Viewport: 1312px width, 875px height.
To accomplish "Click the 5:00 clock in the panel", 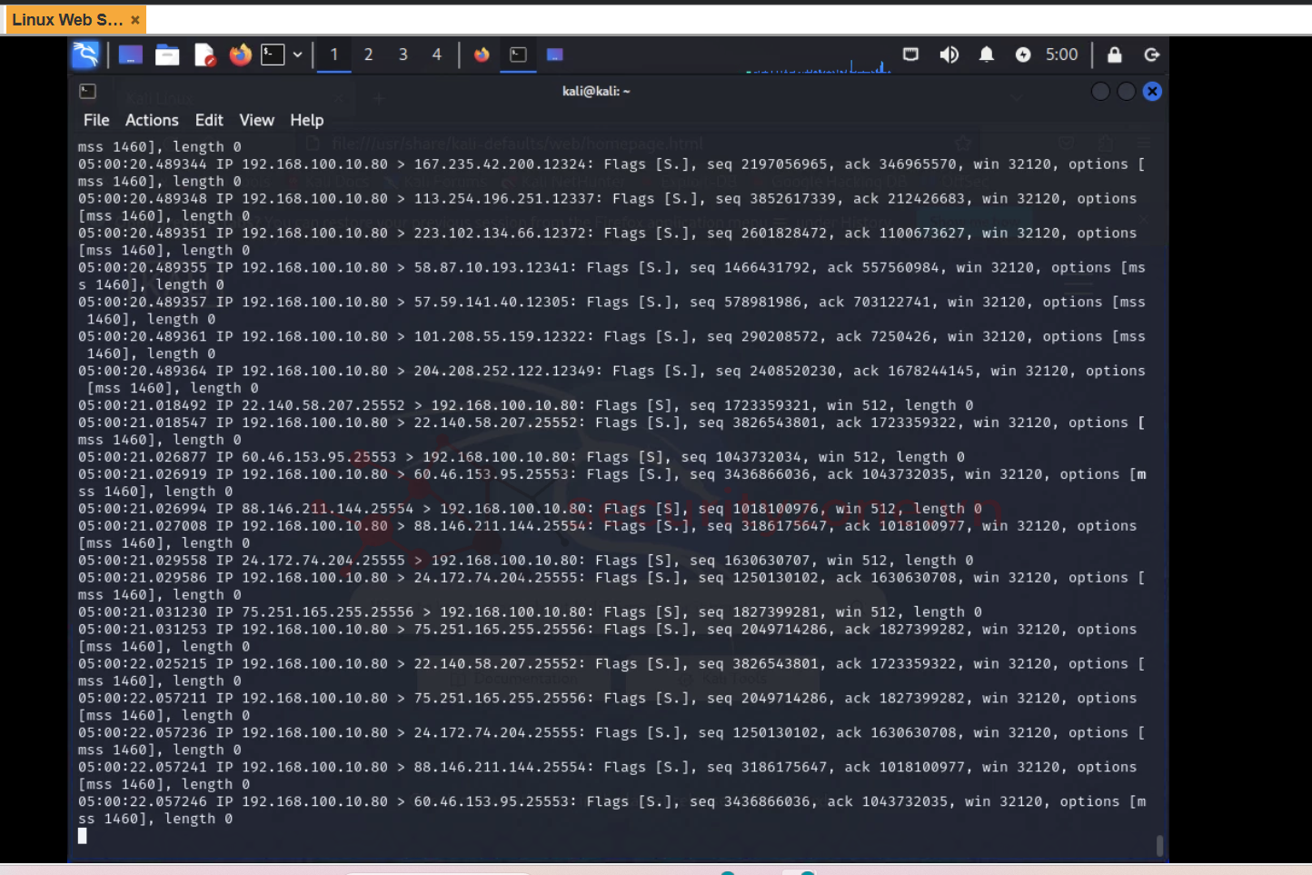I will point(1061,55).
